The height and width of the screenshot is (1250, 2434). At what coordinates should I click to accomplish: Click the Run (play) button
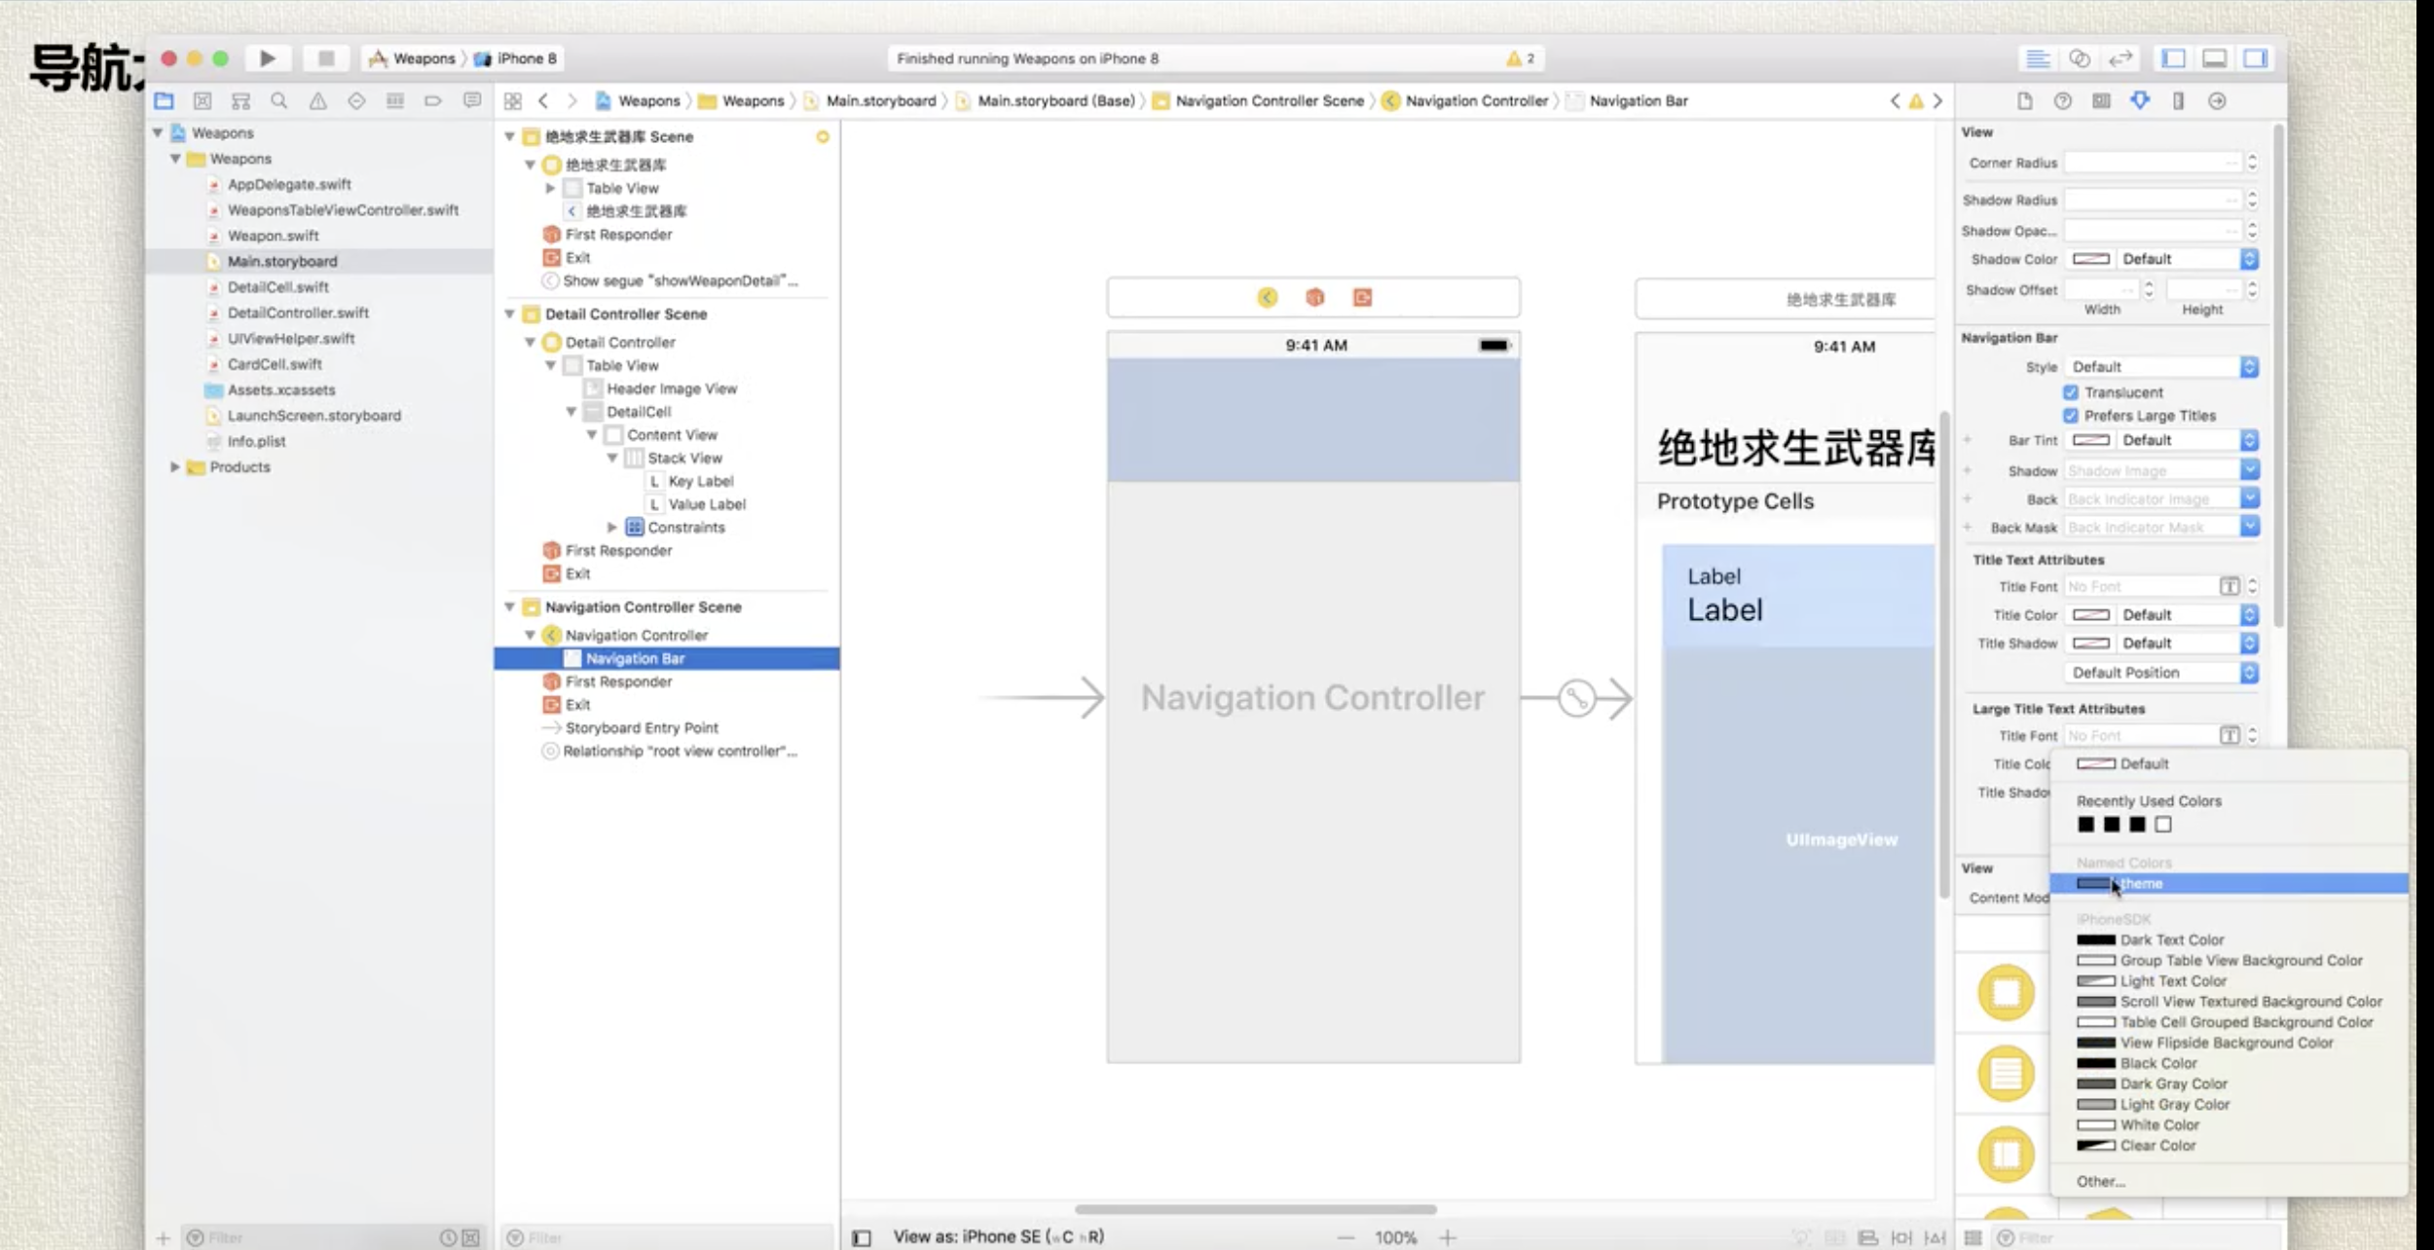pos(268,58)
